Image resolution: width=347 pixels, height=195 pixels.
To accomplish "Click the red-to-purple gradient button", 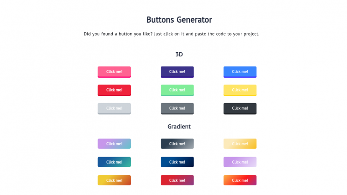I will pyautogui.click(x=177, y=180).
